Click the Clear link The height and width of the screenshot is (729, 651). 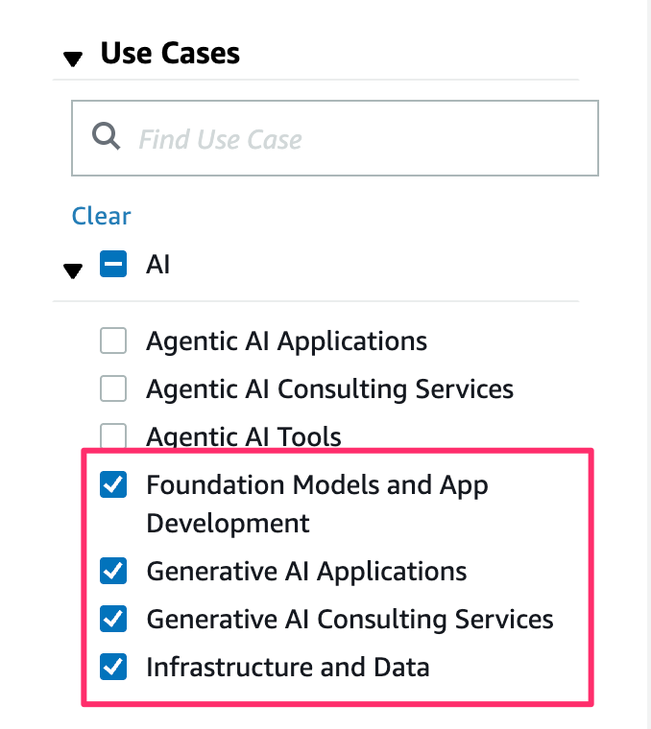point(101,216)
